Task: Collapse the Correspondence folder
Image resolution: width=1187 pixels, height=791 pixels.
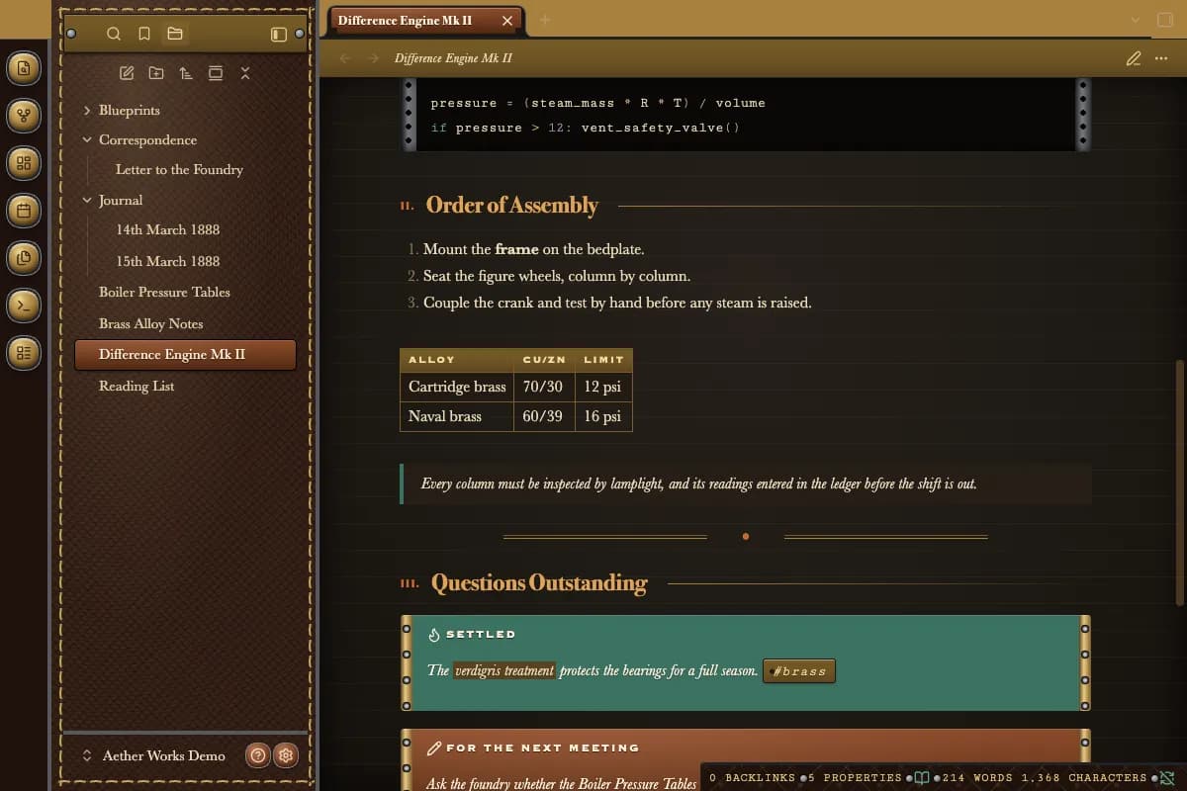Action: click(87, 139)
